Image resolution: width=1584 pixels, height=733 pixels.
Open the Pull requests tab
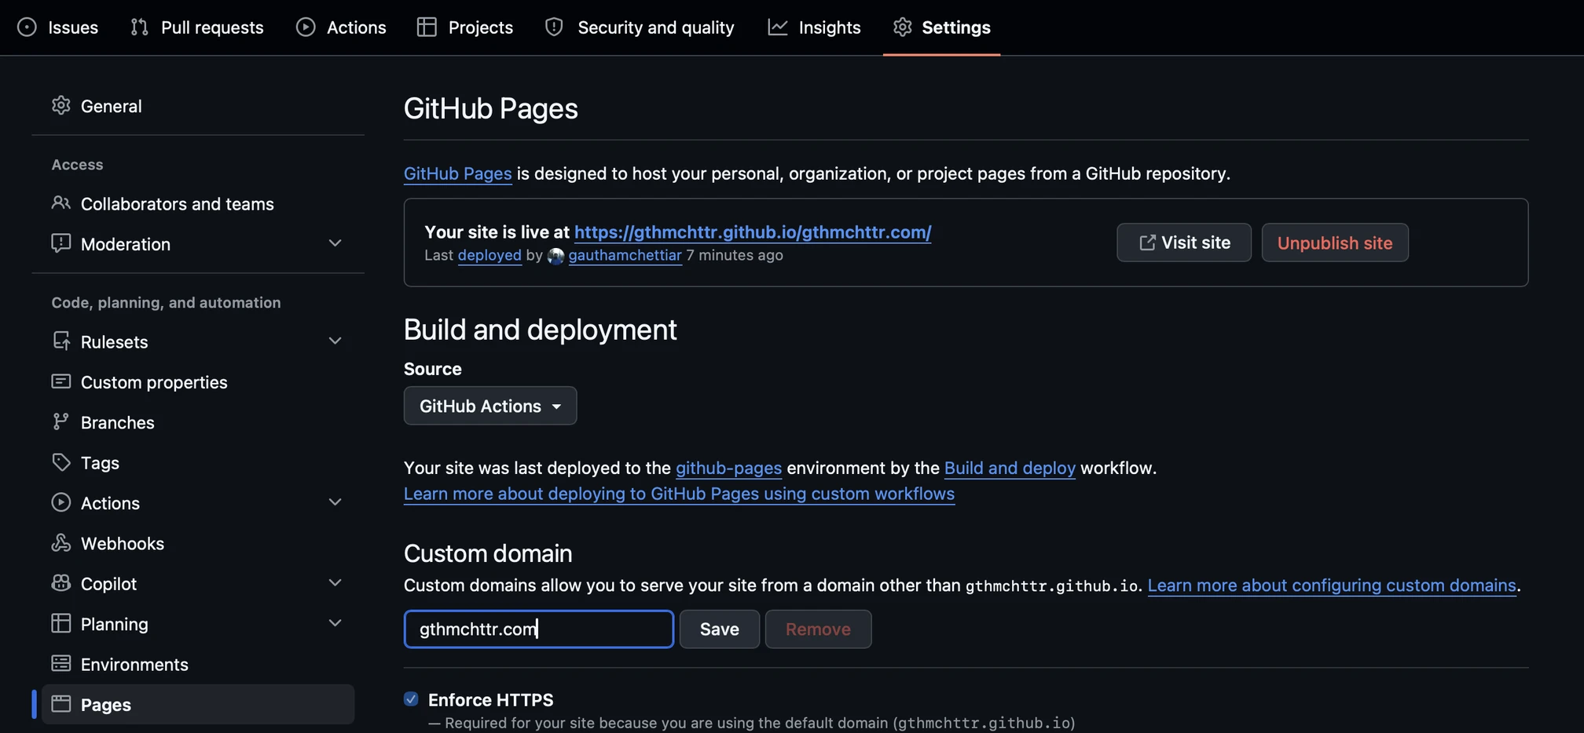click(x=196, y=27)
